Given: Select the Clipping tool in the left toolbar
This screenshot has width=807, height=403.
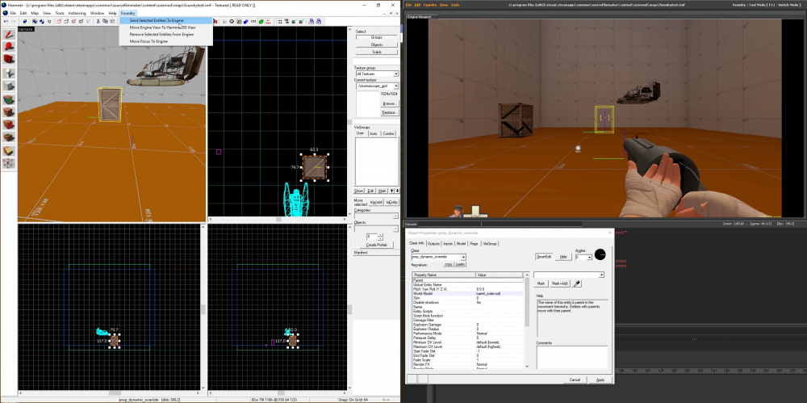Looking at the screenshot, I should pyautogui.click(x=9, y=150).
